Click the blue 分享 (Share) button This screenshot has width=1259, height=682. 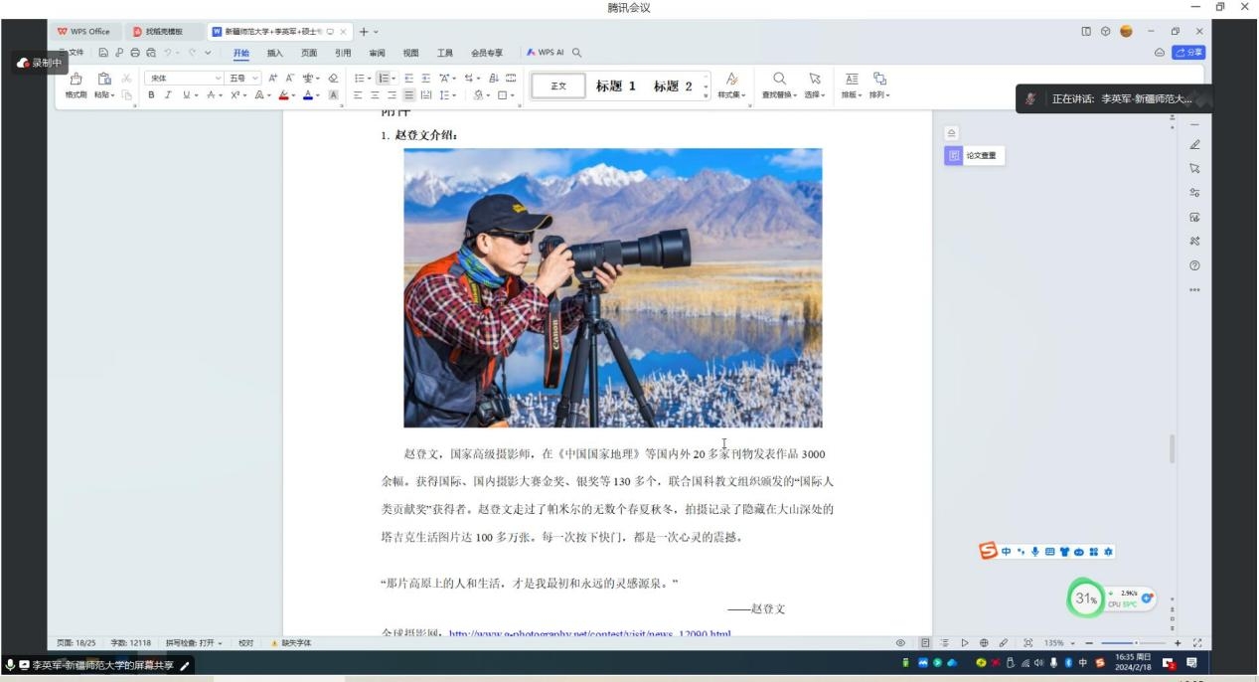1188,53
